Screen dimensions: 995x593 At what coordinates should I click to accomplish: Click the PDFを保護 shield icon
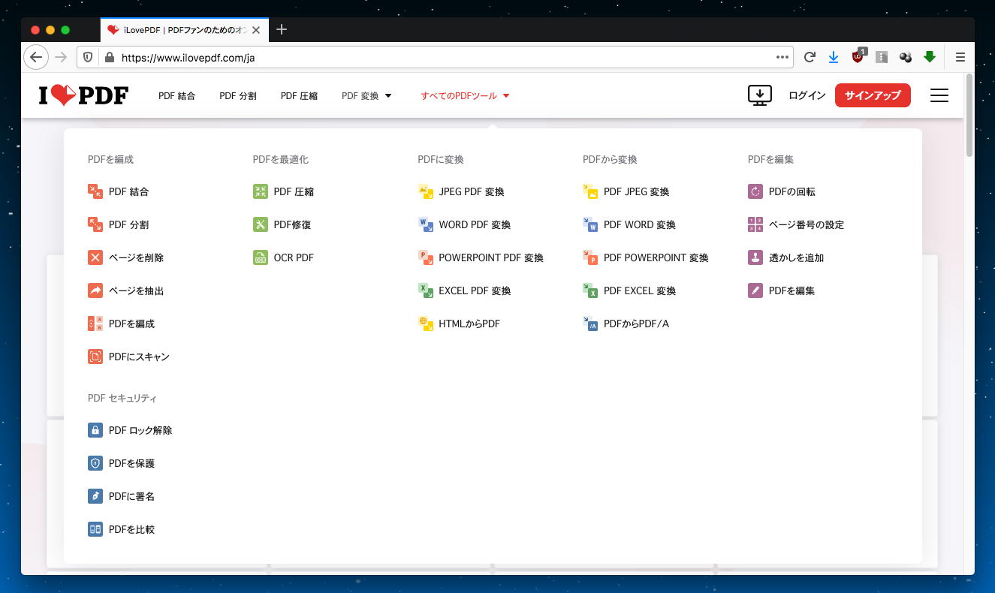tap(95, 463)
